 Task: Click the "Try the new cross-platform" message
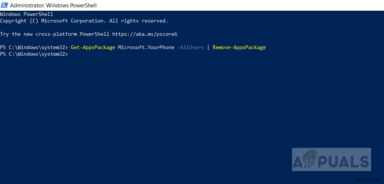pyautogui.click(x=55, y=34)
